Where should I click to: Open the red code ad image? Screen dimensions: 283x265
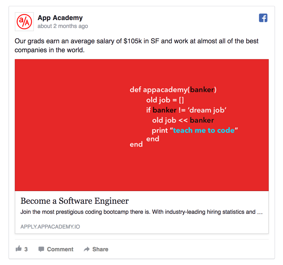tap(142, 125)
